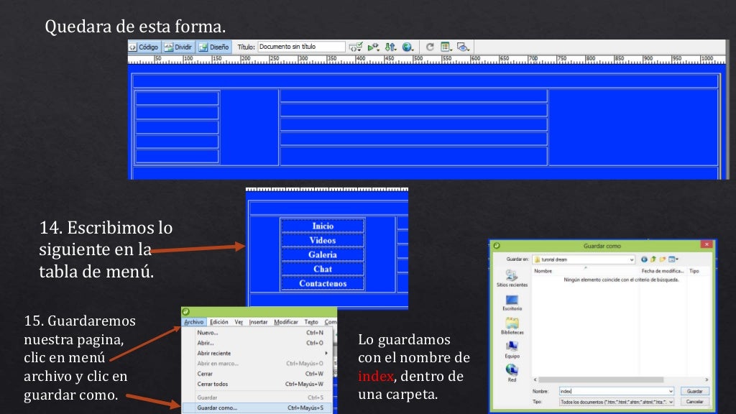The width and height of the screenshot is (736, 414).
Task: Open the Modificar menu
Action: pyautogui.click(x=286, y=322)
